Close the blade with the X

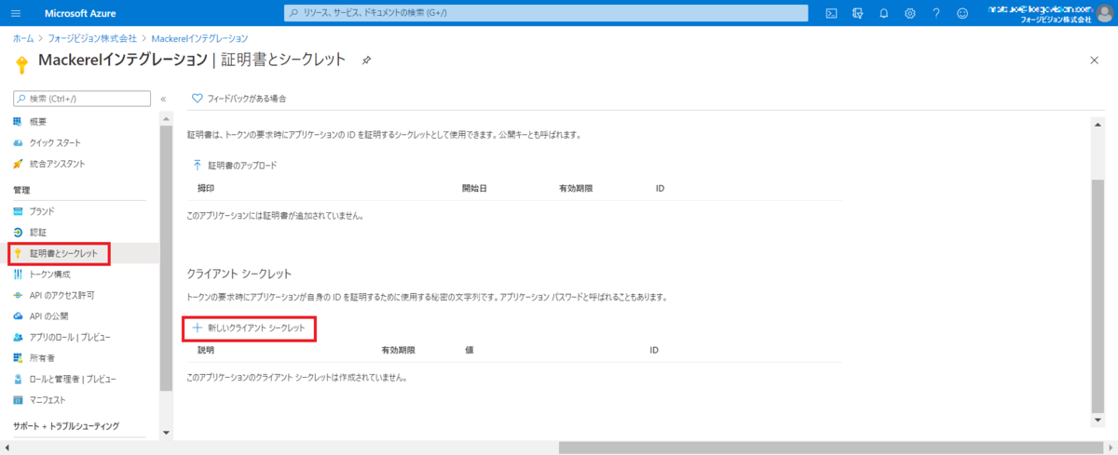(1094, 60)
